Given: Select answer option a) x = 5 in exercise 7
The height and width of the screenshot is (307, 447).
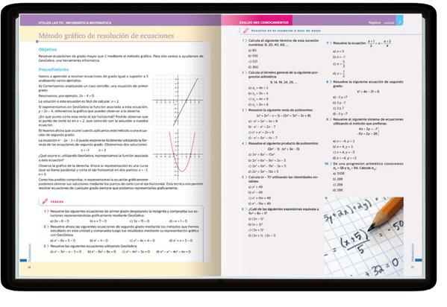Looking at the screenshot, I should click(338, 51).
